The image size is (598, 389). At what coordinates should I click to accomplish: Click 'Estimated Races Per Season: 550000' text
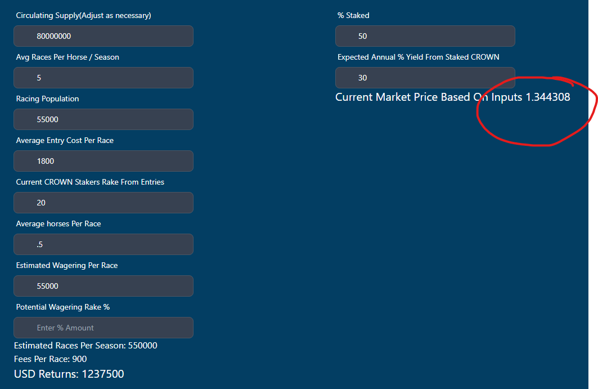[86, 346]
